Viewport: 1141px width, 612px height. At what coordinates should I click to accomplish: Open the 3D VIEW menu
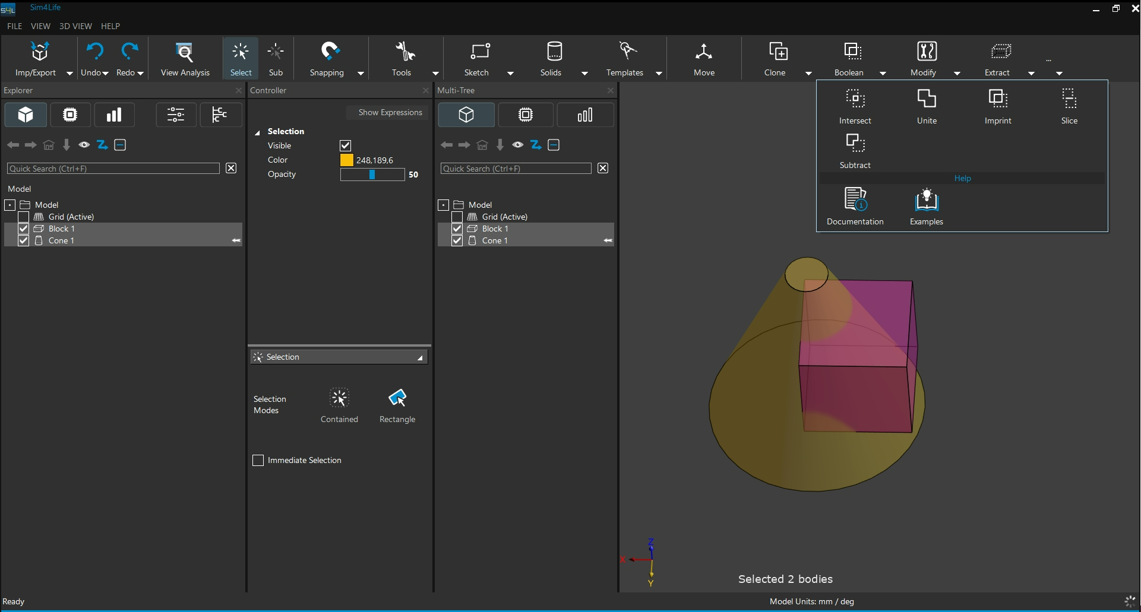point(75,26)
